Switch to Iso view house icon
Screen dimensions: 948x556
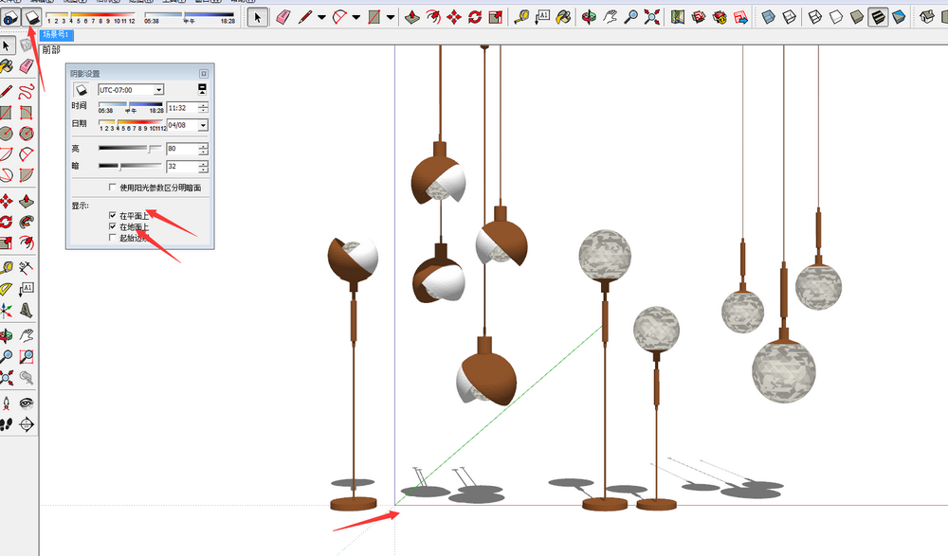tap(927, 18)
